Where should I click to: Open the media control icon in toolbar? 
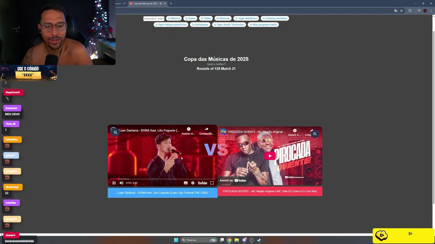pos(419,11)
